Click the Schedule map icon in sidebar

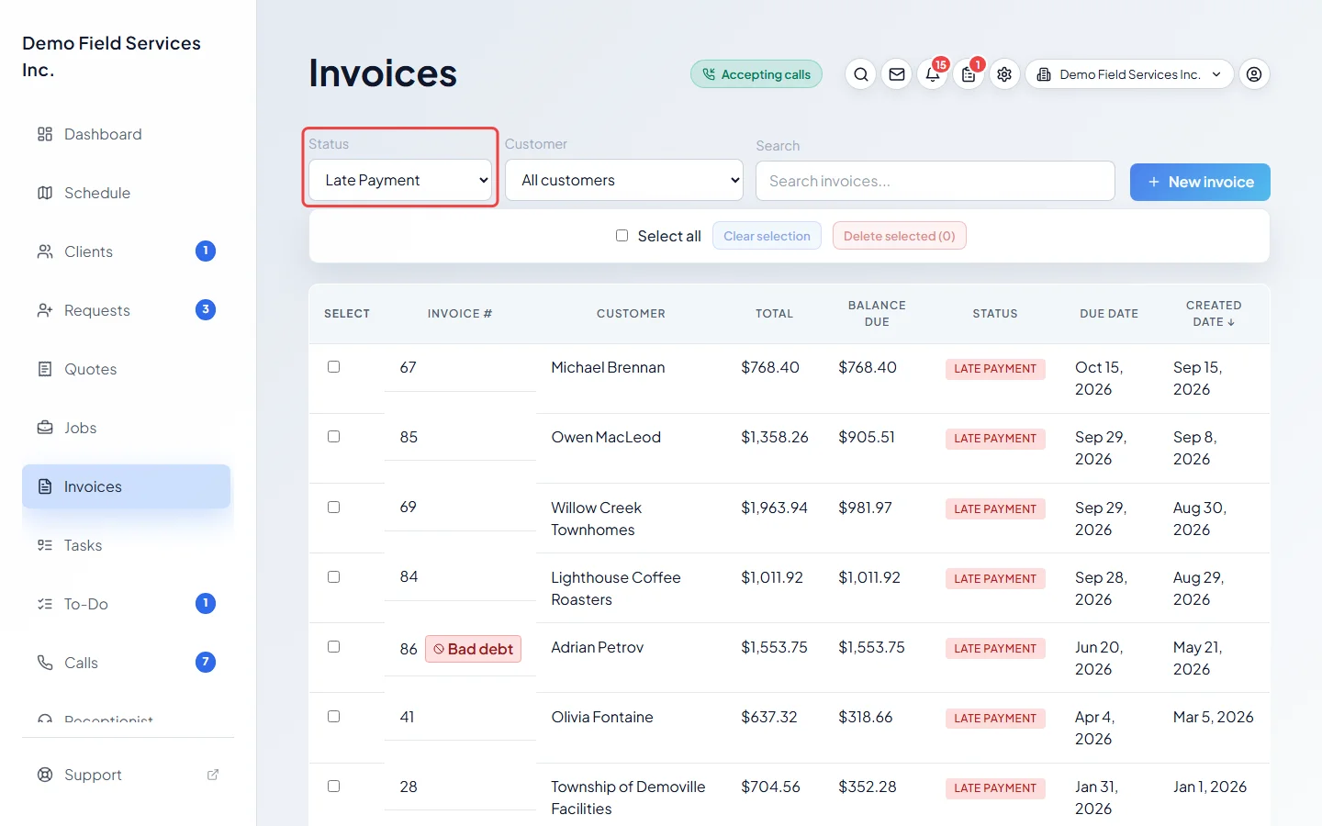45,193
